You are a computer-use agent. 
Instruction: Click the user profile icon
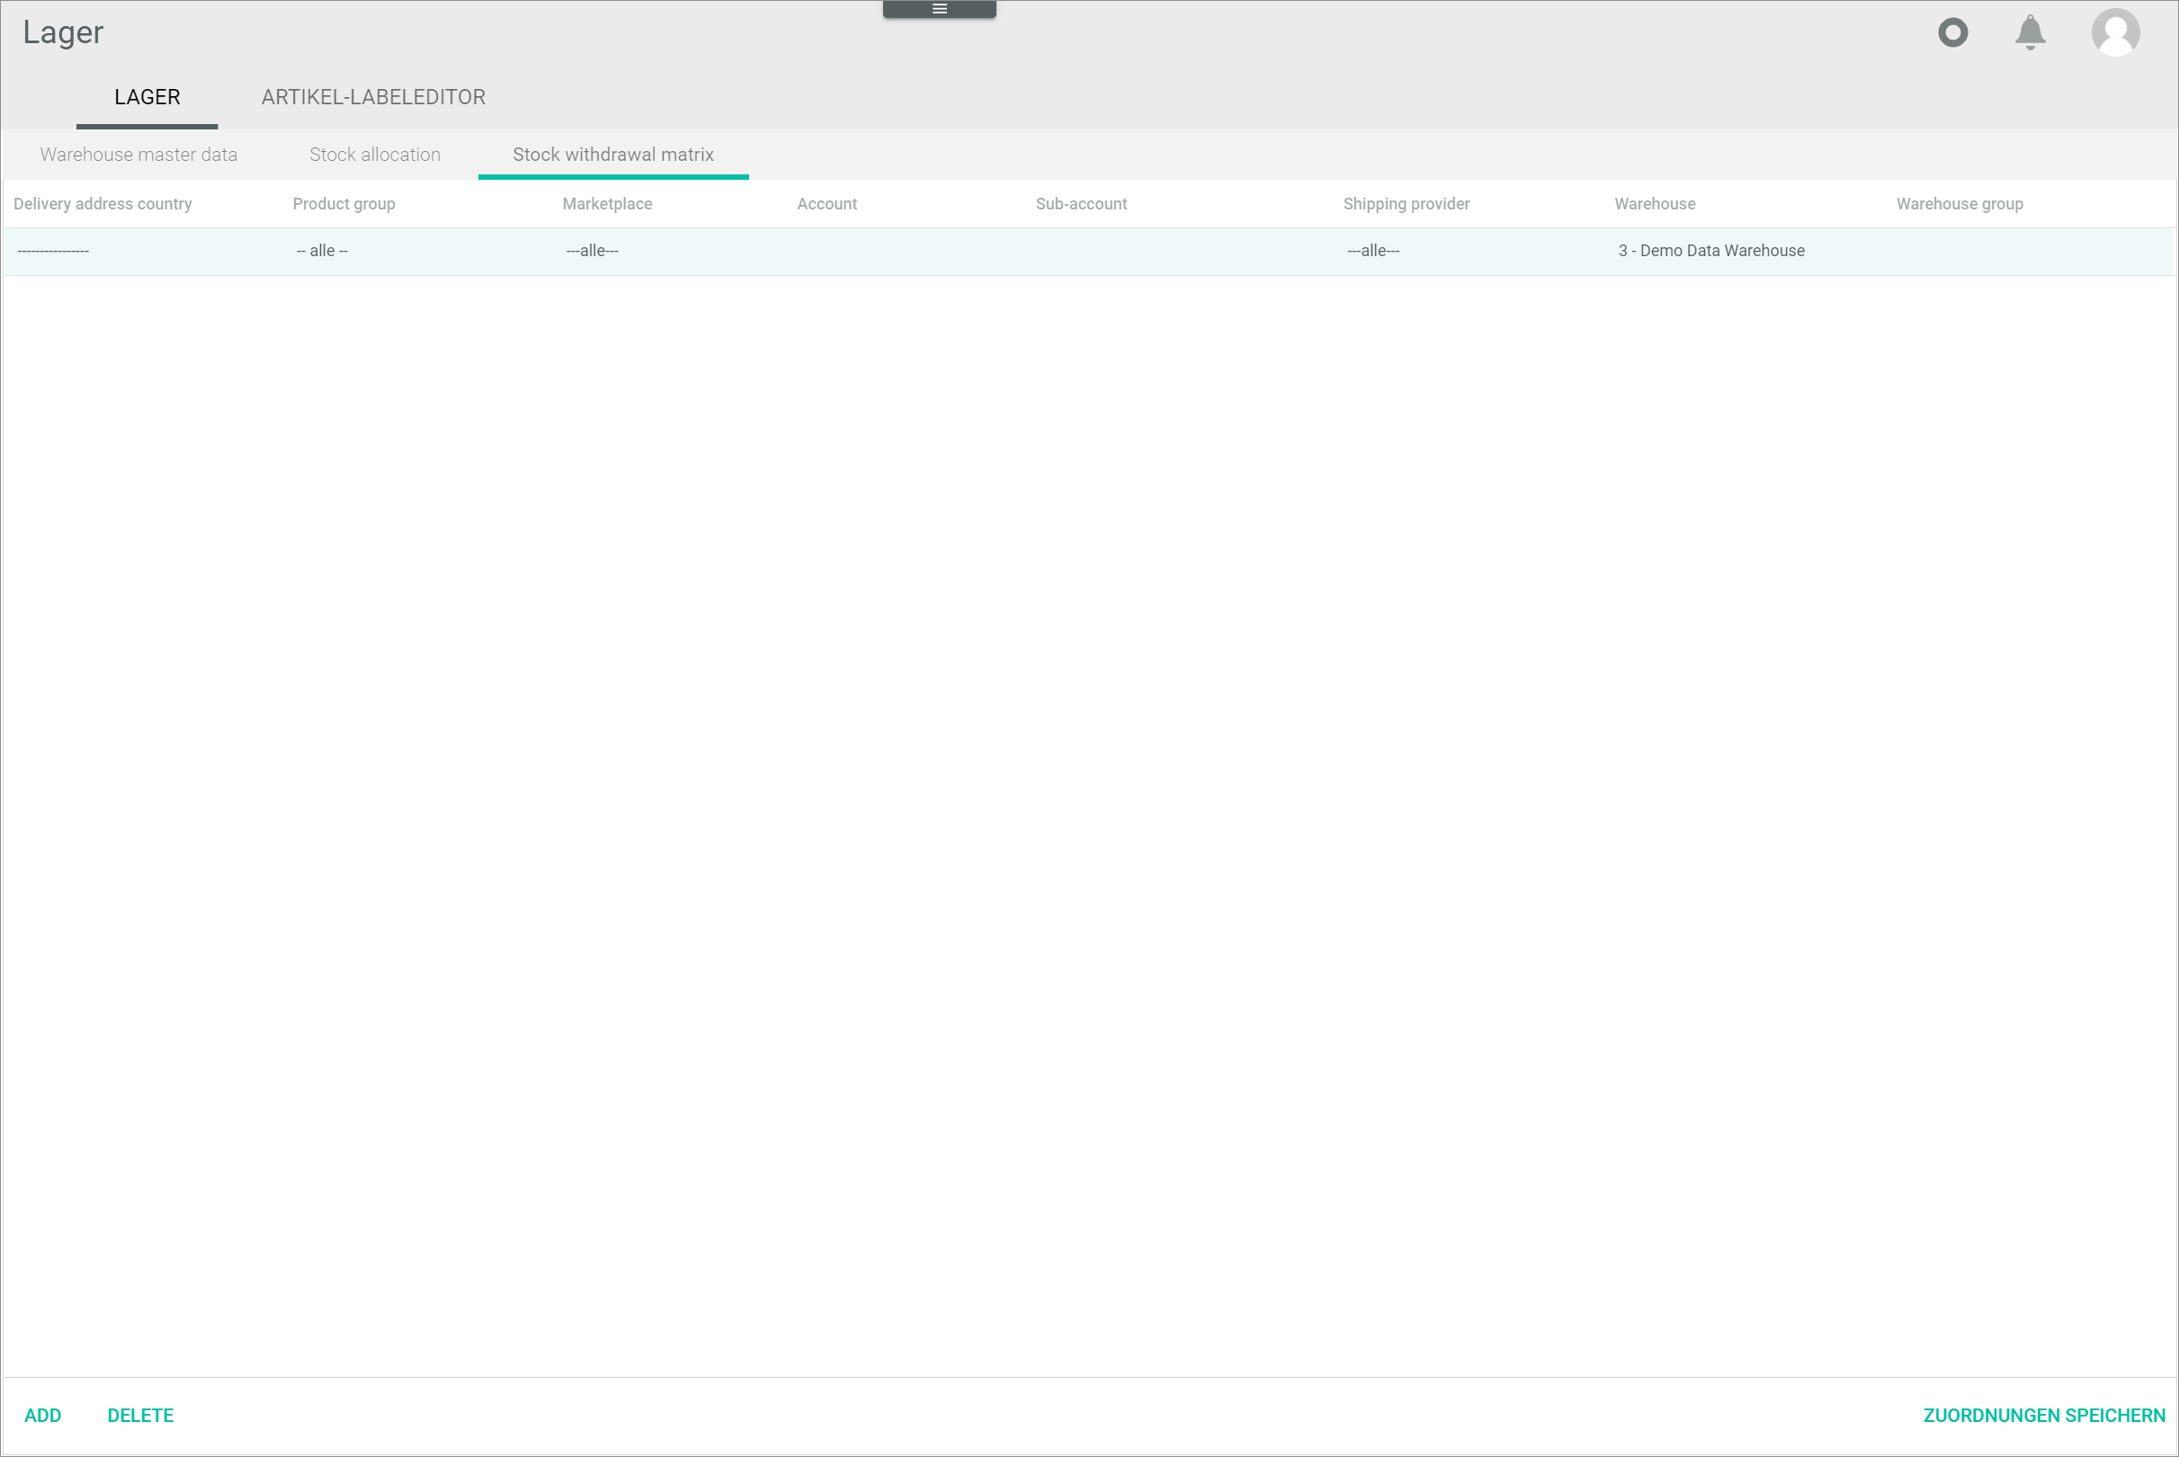2115,32
